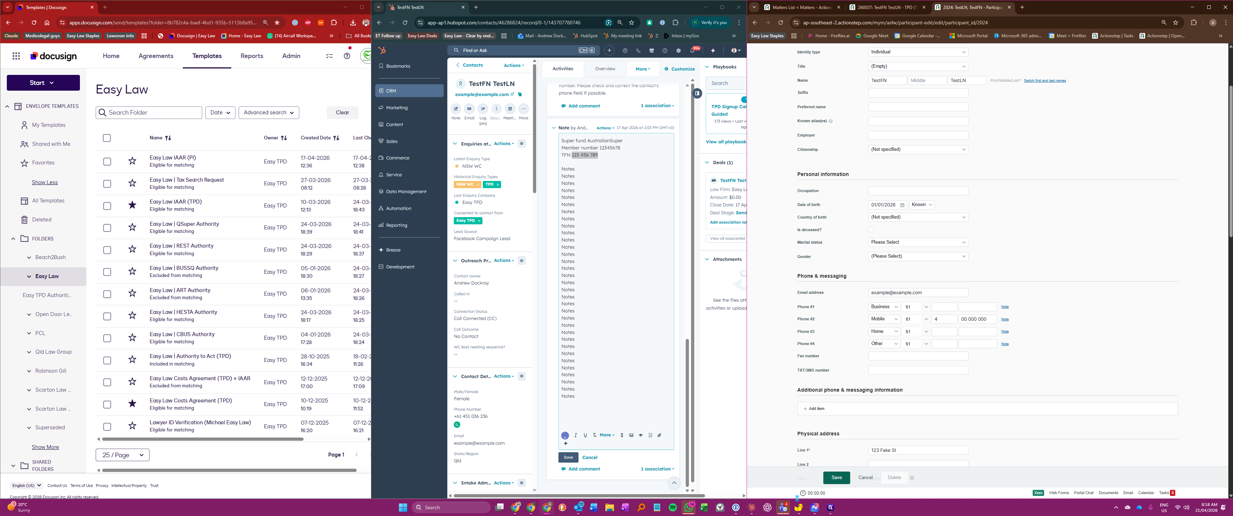The width and height of the screenshot is (1233, 516).
Task: Open the Agreements menu in Docusign
Action: click(156, 56)
